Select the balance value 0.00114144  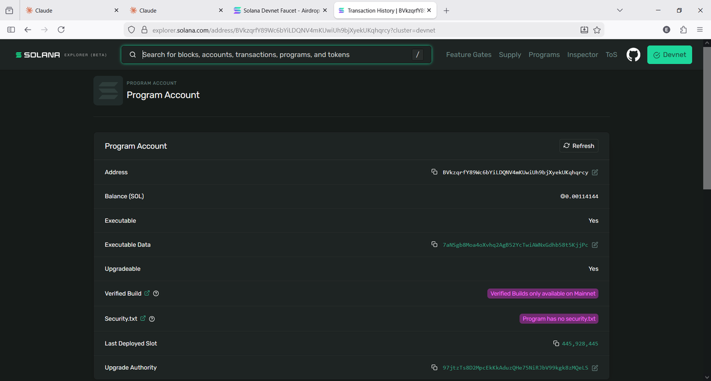coord(582,196)
